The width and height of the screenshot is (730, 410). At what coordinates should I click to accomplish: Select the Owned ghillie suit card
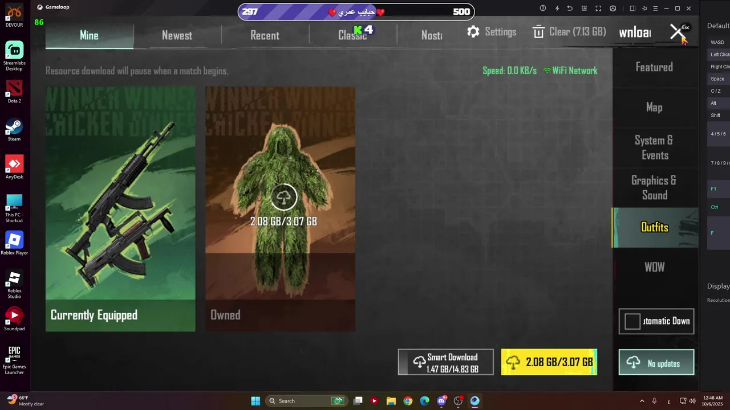click(x=280, y=209)
